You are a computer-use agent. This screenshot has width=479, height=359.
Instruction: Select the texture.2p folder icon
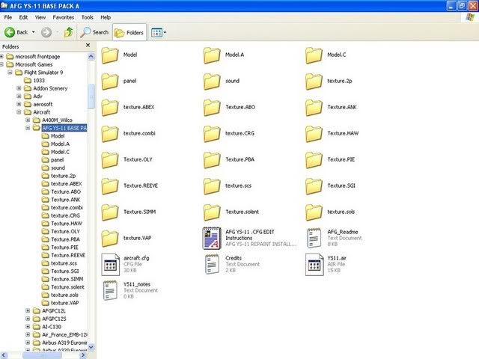pyautogui.click(x=314, y=82)
